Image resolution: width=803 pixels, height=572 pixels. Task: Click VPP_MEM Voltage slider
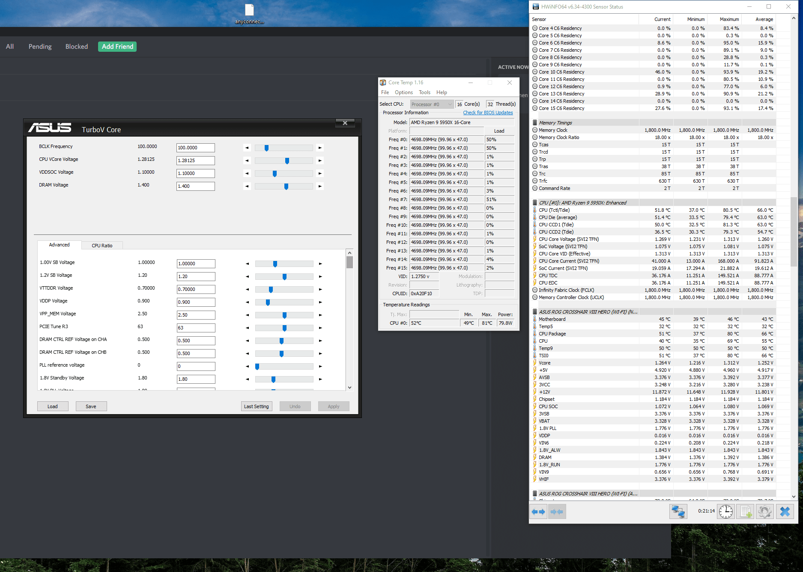284,315
